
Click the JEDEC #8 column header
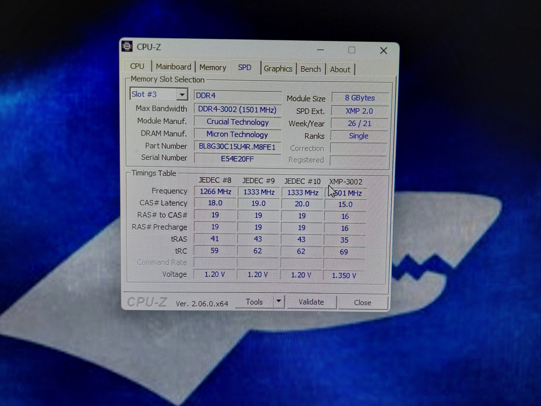pos(215,180)
